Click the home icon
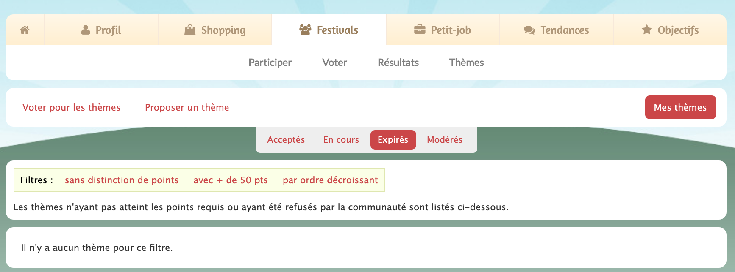Viewport: 735px width, 272px height. click(25, 30)
